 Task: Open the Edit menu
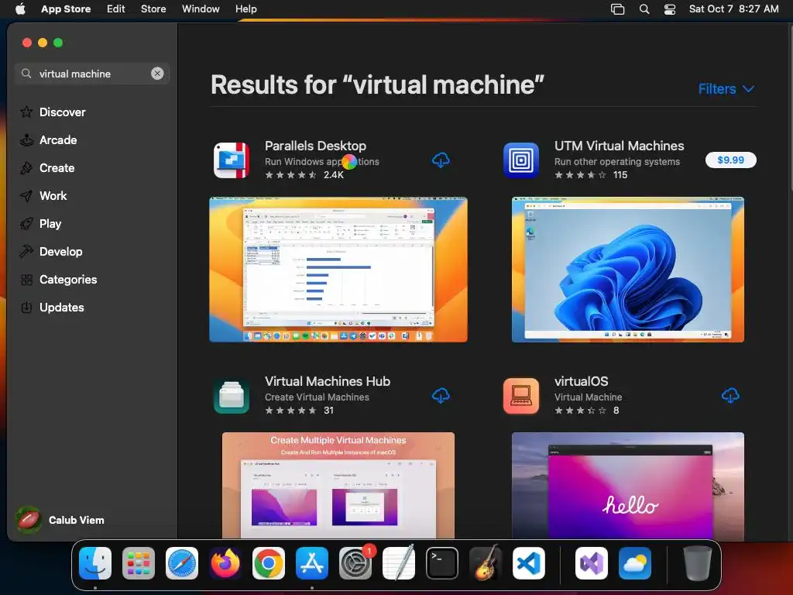pyautogui.click(x=116, y=9)
